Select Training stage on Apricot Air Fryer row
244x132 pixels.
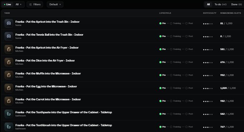pyautogui.click(x=175, y=49)
